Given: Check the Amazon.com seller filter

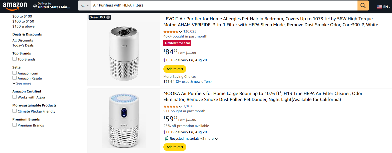Looking at the screenshot, I should point(15,72).
